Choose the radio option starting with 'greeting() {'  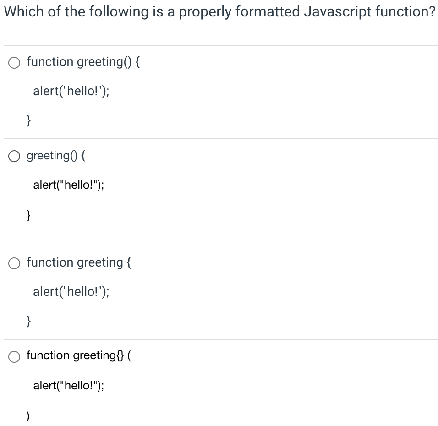tap(14, 157)
